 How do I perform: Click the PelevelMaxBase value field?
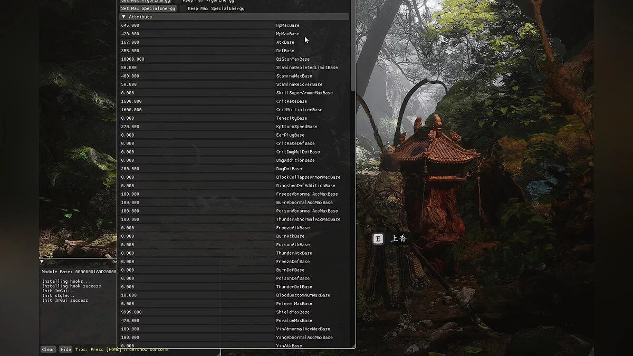click(196, 304)
